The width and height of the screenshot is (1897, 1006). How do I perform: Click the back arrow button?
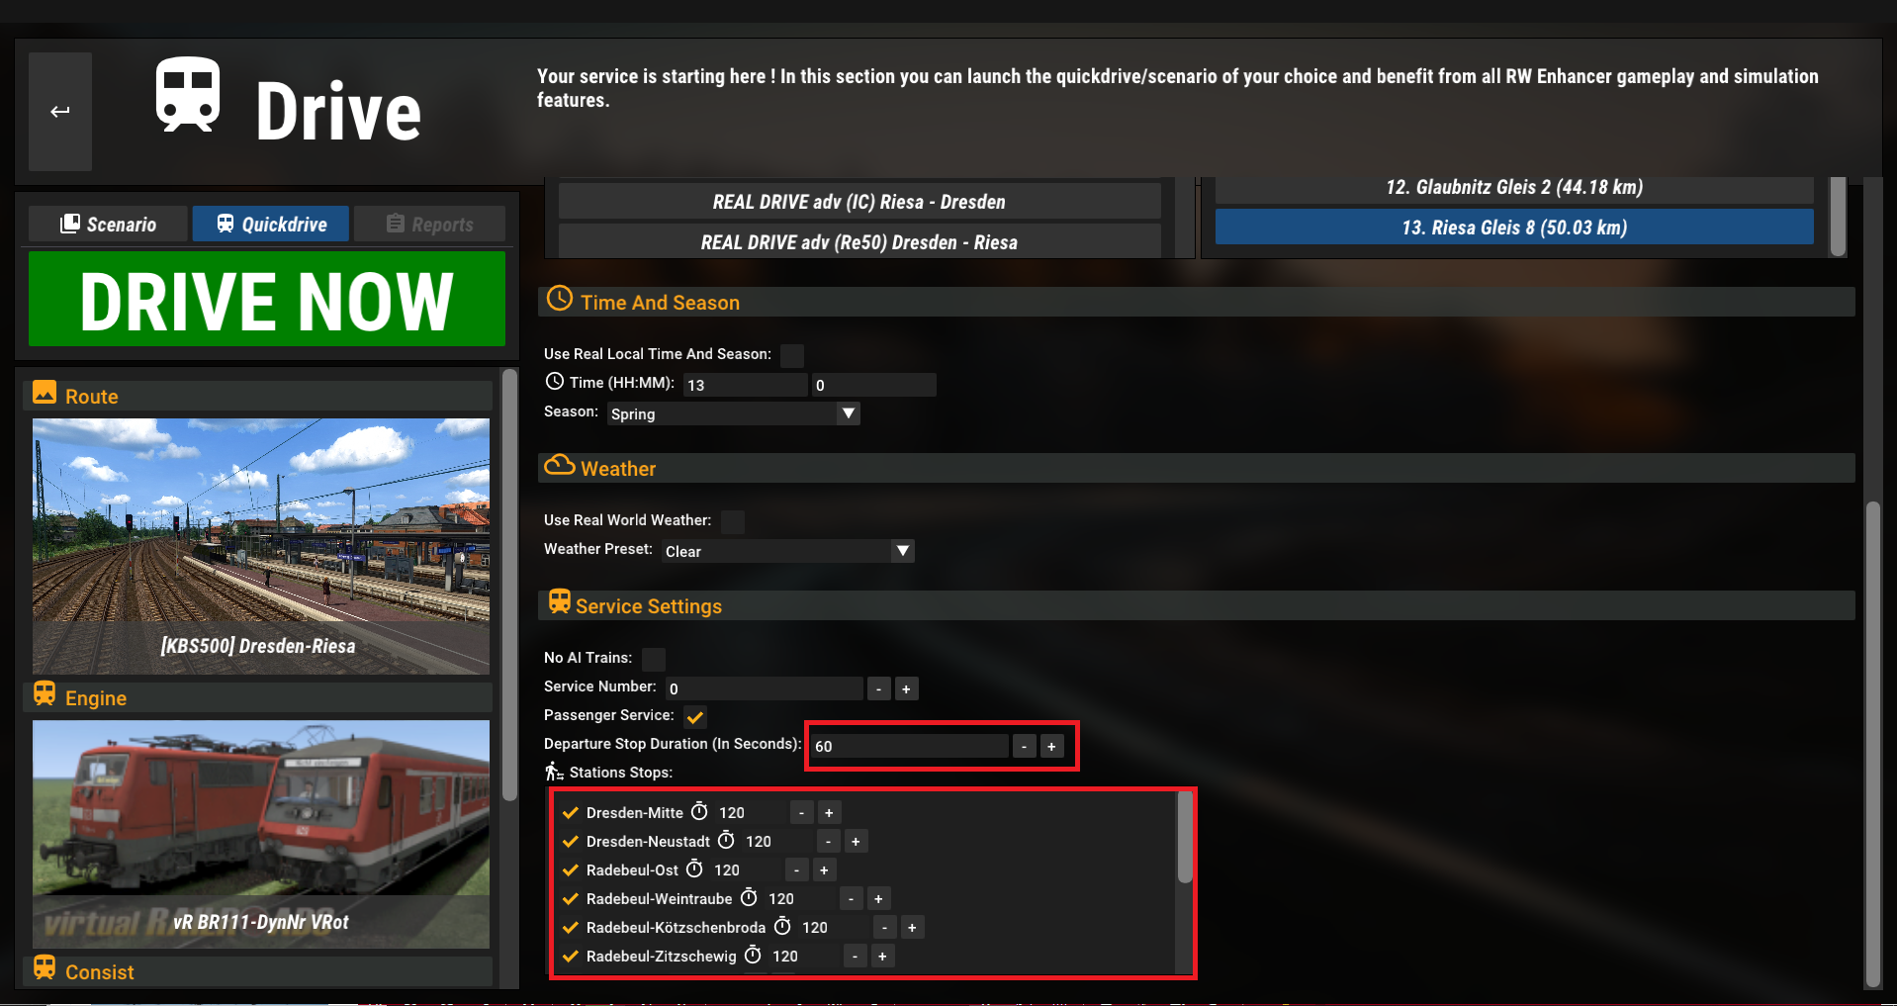tap(60, 112)
